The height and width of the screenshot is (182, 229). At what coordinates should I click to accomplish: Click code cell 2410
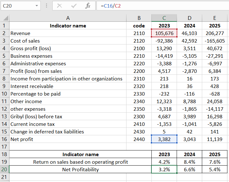click(139, 124)
